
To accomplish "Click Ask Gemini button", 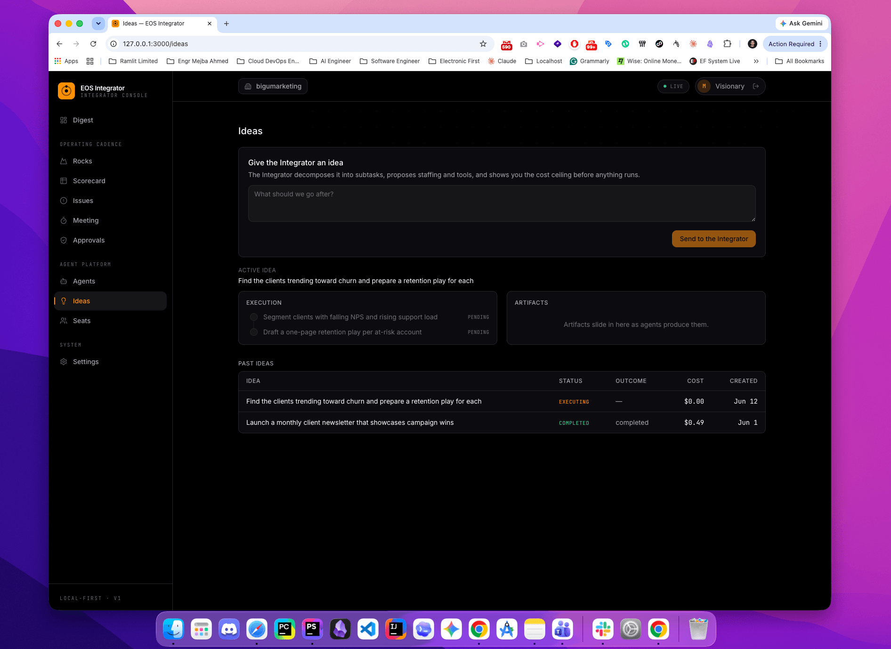I will click(x=801, y=24).
